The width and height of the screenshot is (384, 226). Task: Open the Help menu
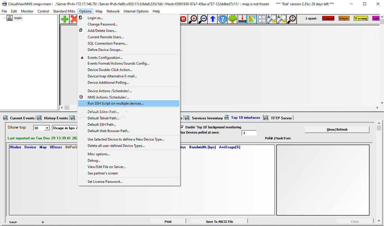tap(156, 11)
